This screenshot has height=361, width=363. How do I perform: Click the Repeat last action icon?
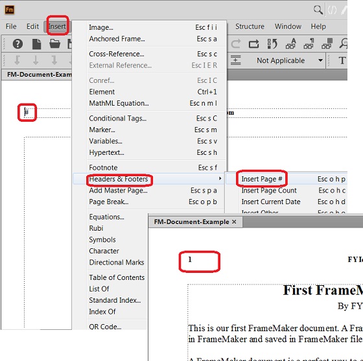[253, 43]
